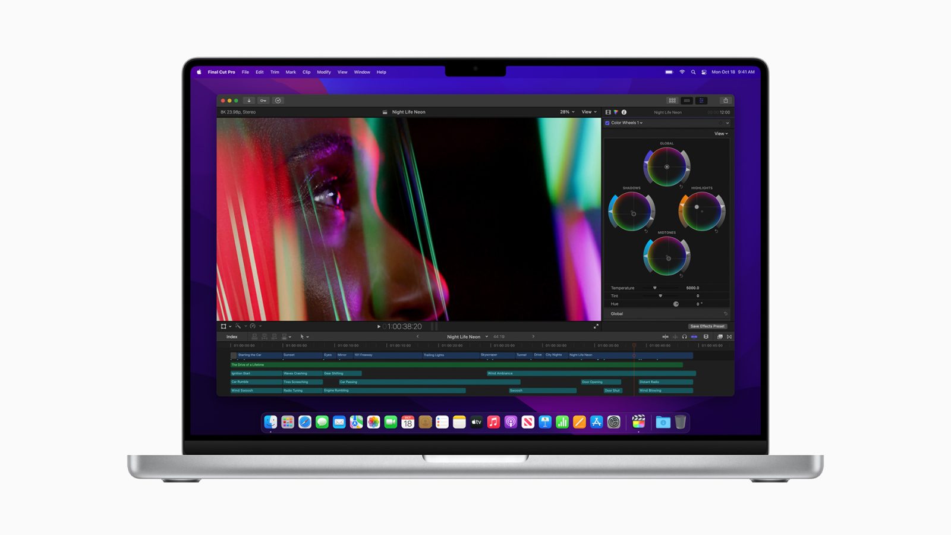The width and height of the screenshot is (951, 535).
Task: Open Control Center in the menu bar
Action: [x=704, y=72]
